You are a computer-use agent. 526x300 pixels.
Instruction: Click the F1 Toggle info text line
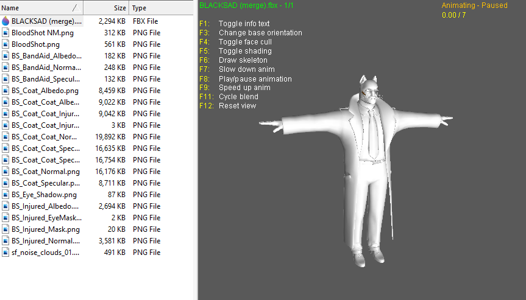pyautogui.click(x=235, y=24)
